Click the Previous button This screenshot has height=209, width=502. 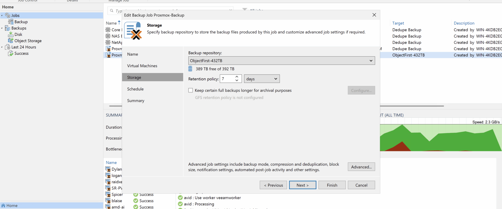tap(273, 185)
